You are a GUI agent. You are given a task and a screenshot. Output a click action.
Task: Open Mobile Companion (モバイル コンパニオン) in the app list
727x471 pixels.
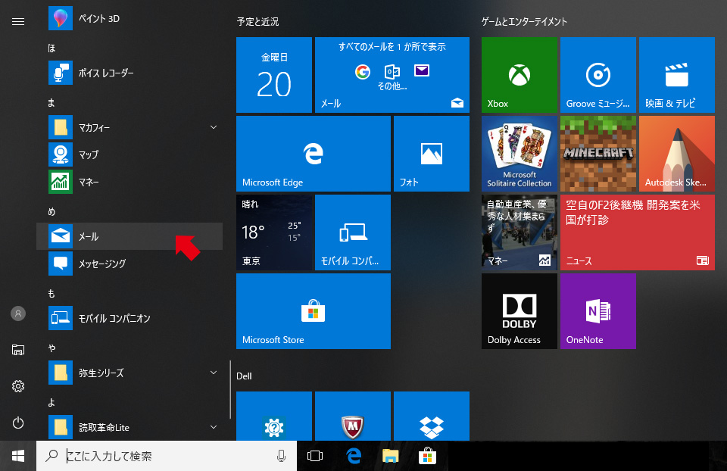point(129,318)
